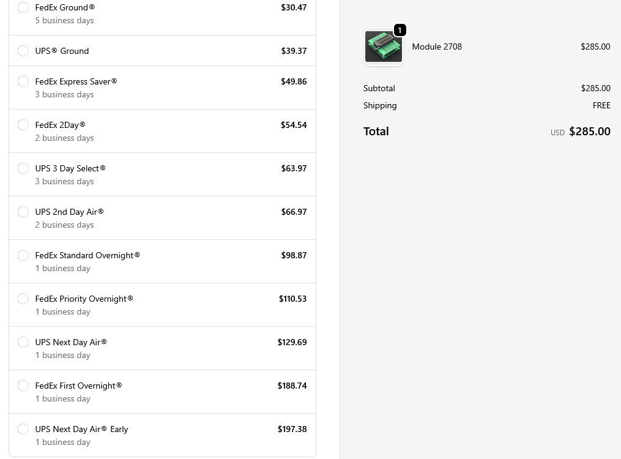The height and width of the screenshot is (459, 621).
Task: Click the Module 2708 product thumbnail
Action: click(x=383, y=47)
